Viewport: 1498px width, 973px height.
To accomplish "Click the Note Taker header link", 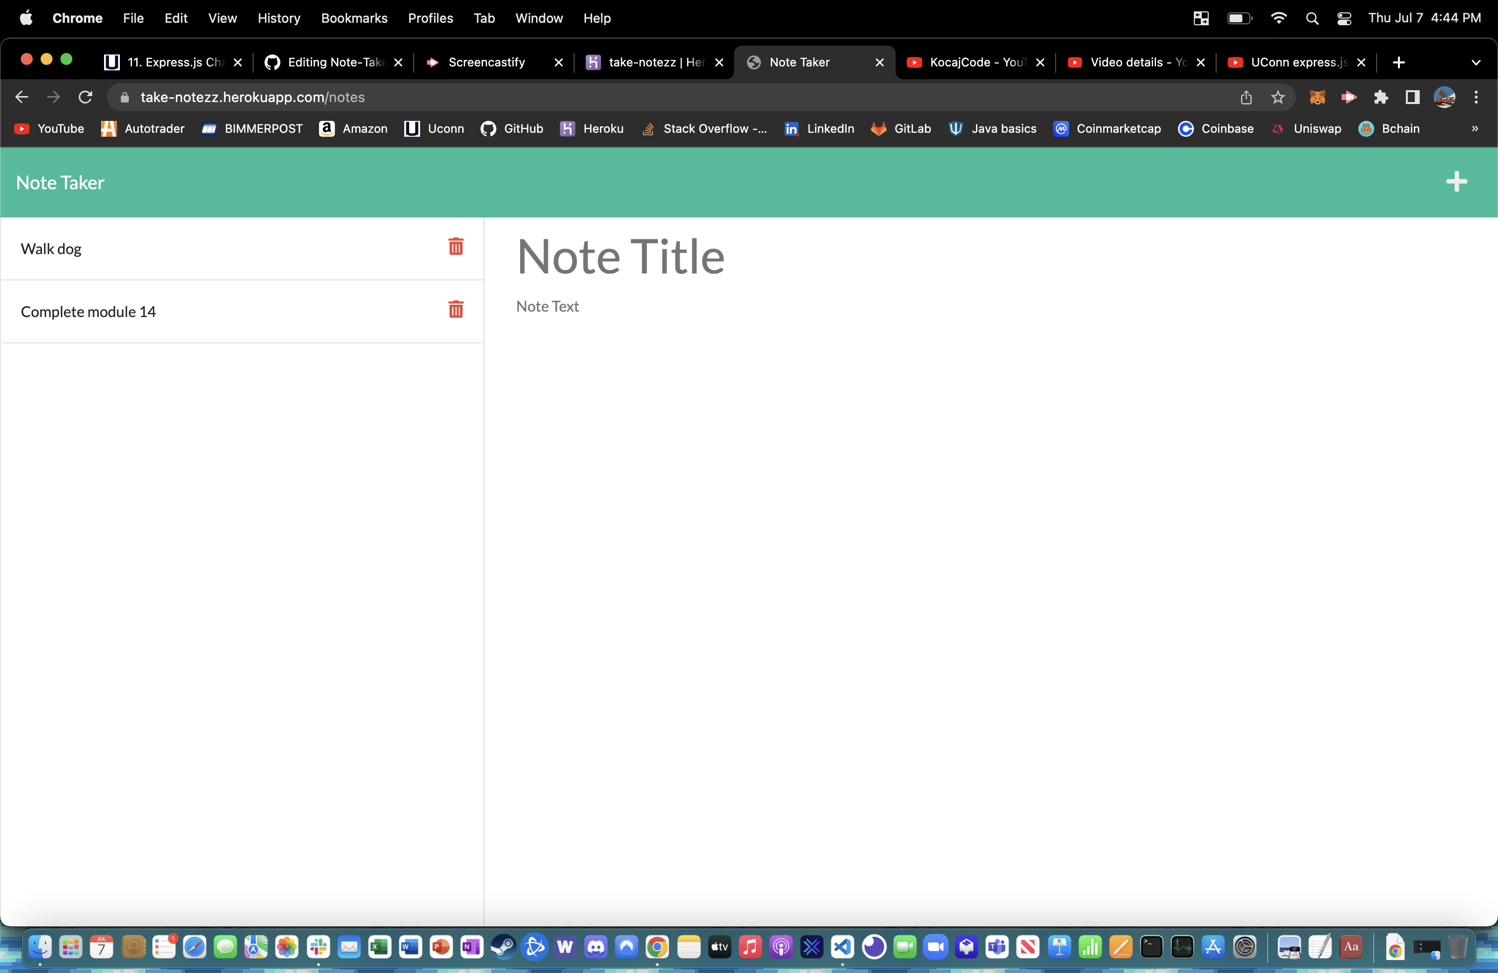I will pos(60,182).
